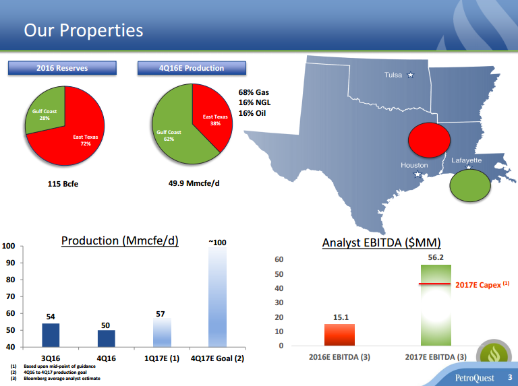
Task: Select the red East Texas oval on map
Action: coord(430,140)
